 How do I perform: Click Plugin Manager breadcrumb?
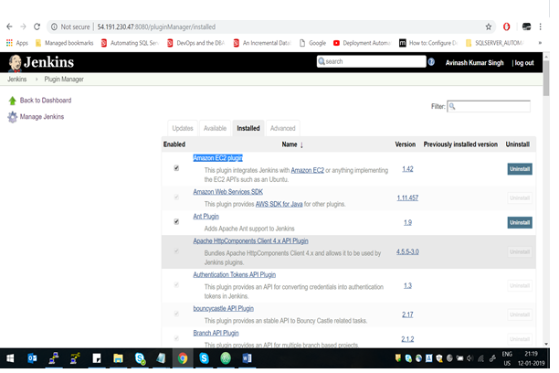(64, 80)
